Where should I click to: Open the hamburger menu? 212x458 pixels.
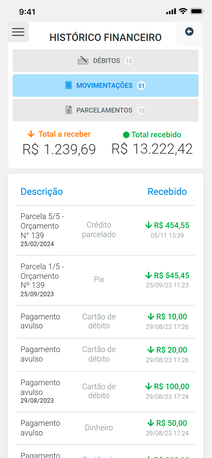point(18,32)
